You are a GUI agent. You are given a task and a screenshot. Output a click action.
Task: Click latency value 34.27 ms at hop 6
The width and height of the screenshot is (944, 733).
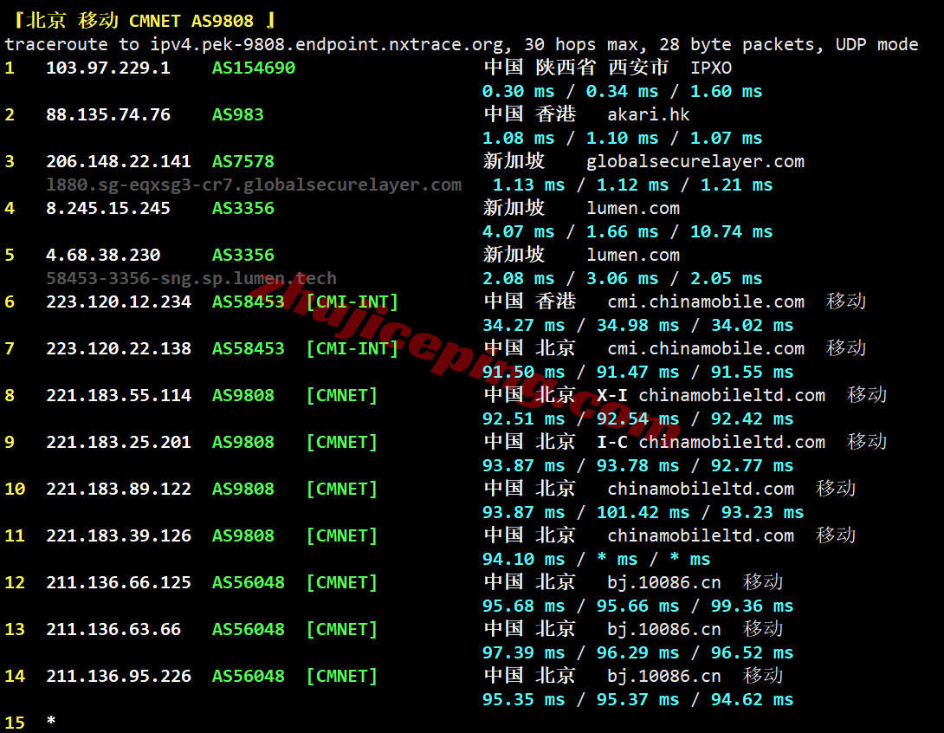(524, 325)
